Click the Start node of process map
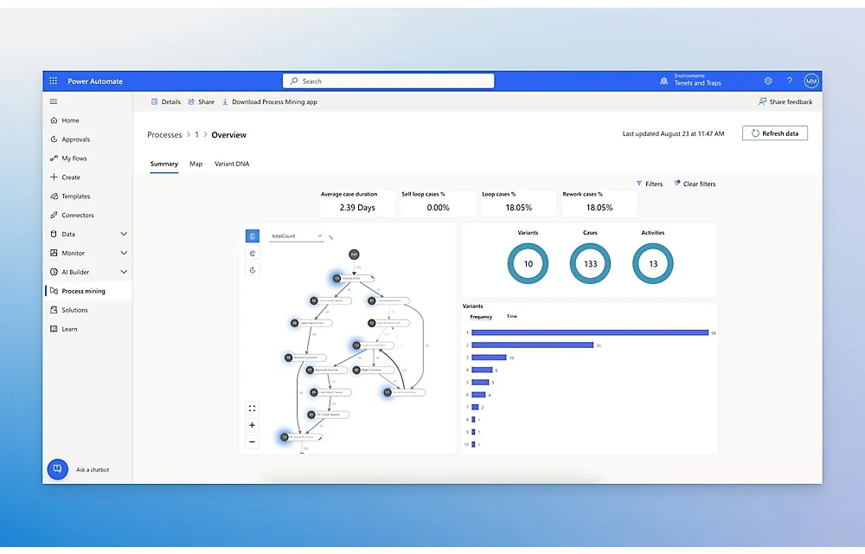This screenshot has width=865, height=554. [354, 254]
